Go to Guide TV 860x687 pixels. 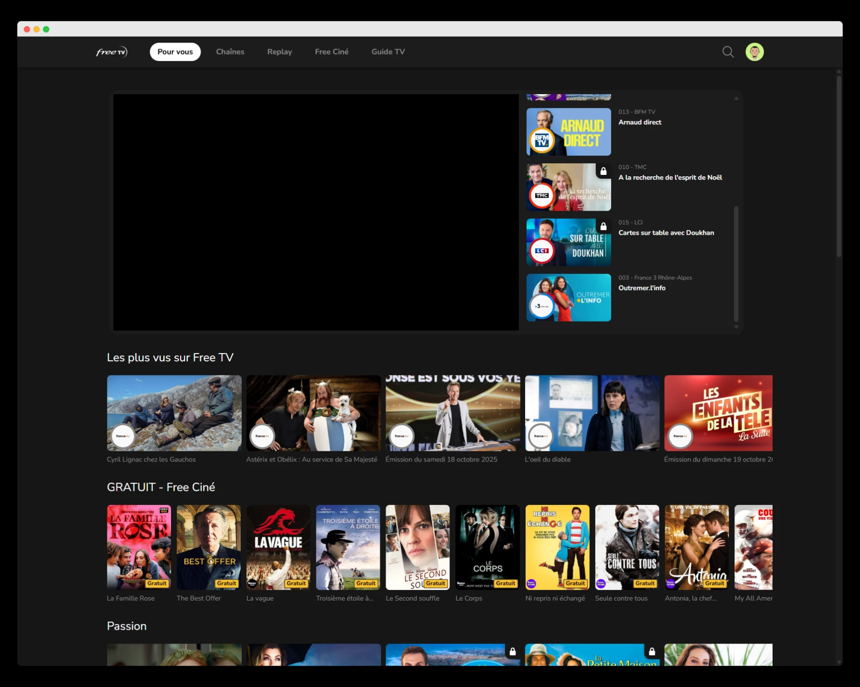point(388,52)
